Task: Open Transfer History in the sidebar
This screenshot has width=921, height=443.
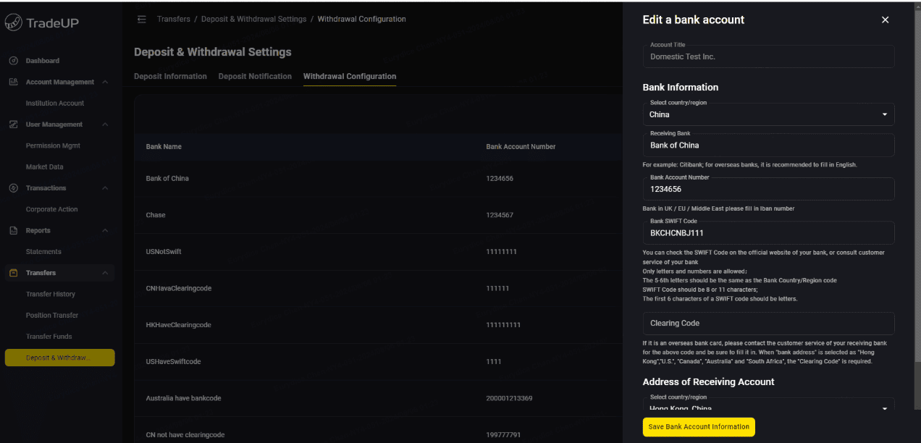Action: 51,294
